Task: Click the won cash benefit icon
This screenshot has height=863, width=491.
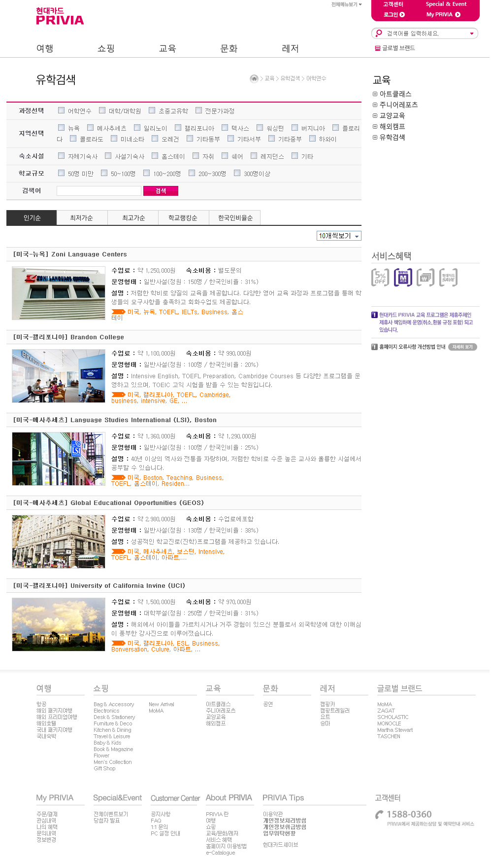Action: [426, 278]
